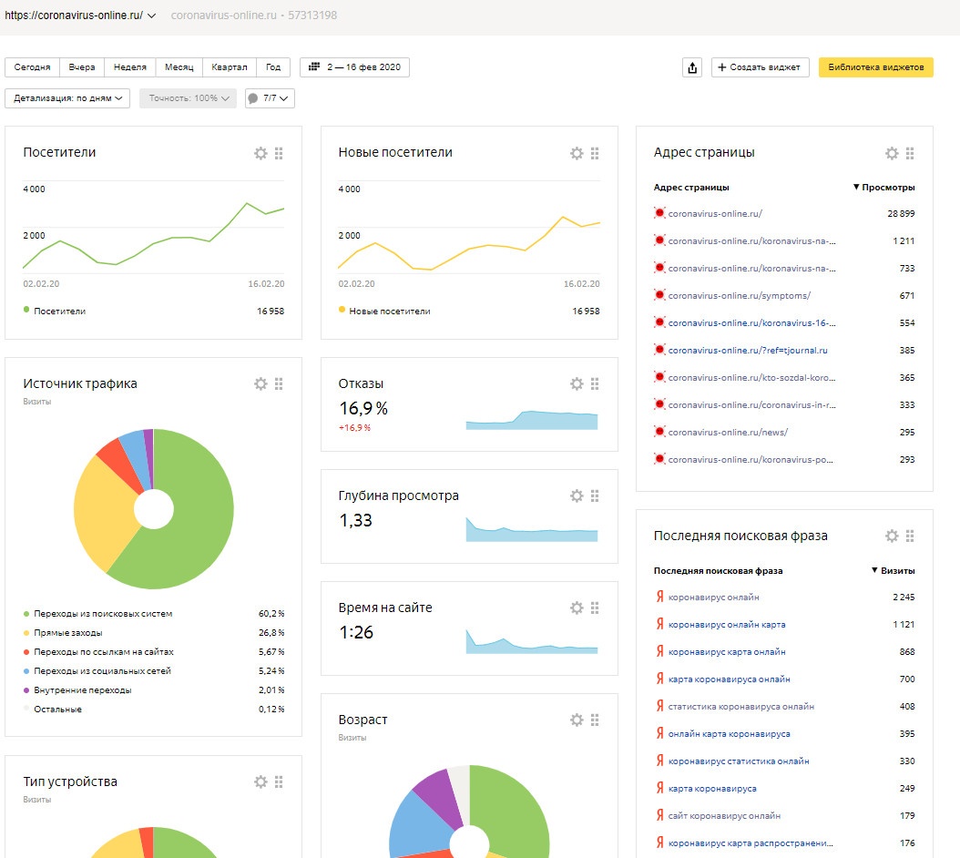Click drag handle on Новые посетители widget

tap(595, 153)
